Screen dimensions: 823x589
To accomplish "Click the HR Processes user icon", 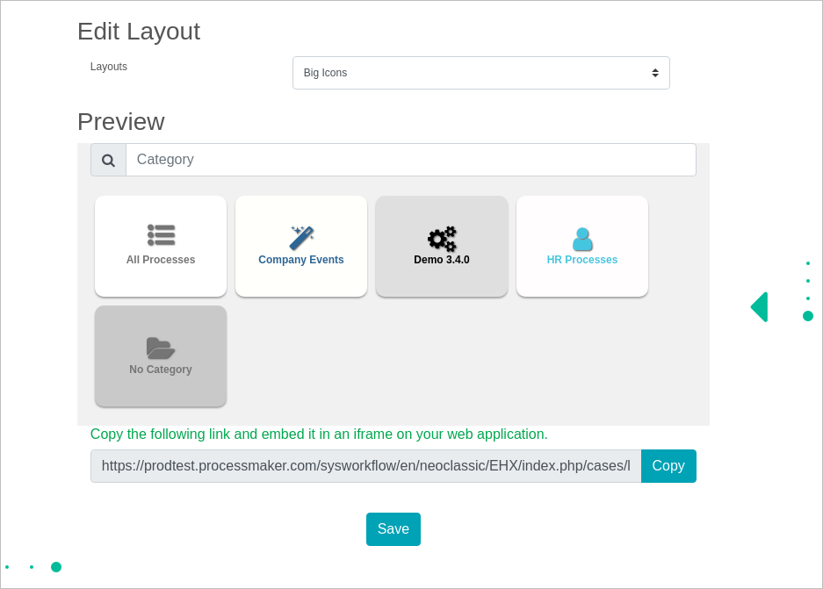I will (x=582, y=239).
